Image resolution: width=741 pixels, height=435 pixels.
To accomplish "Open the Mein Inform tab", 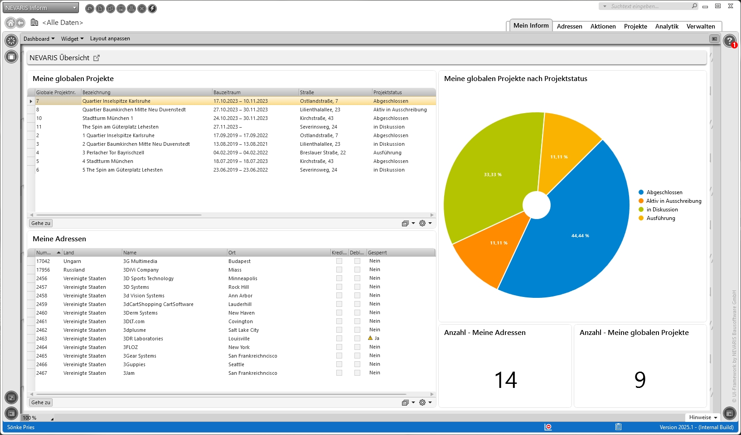I will coord(531,26).
